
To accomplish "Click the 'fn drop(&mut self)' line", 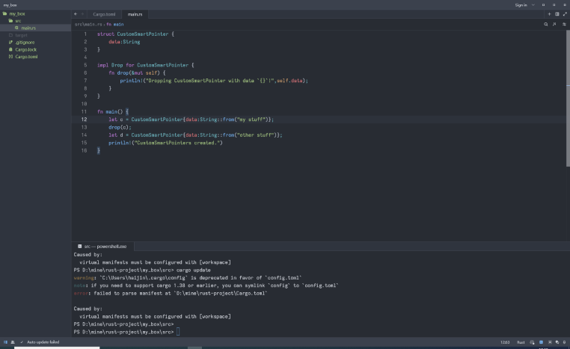I will point(137,73).
